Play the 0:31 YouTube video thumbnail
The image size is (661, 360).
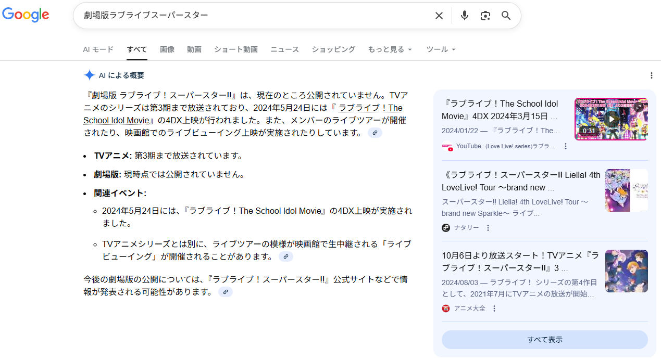pyautogui.click(x=611, y=119)
